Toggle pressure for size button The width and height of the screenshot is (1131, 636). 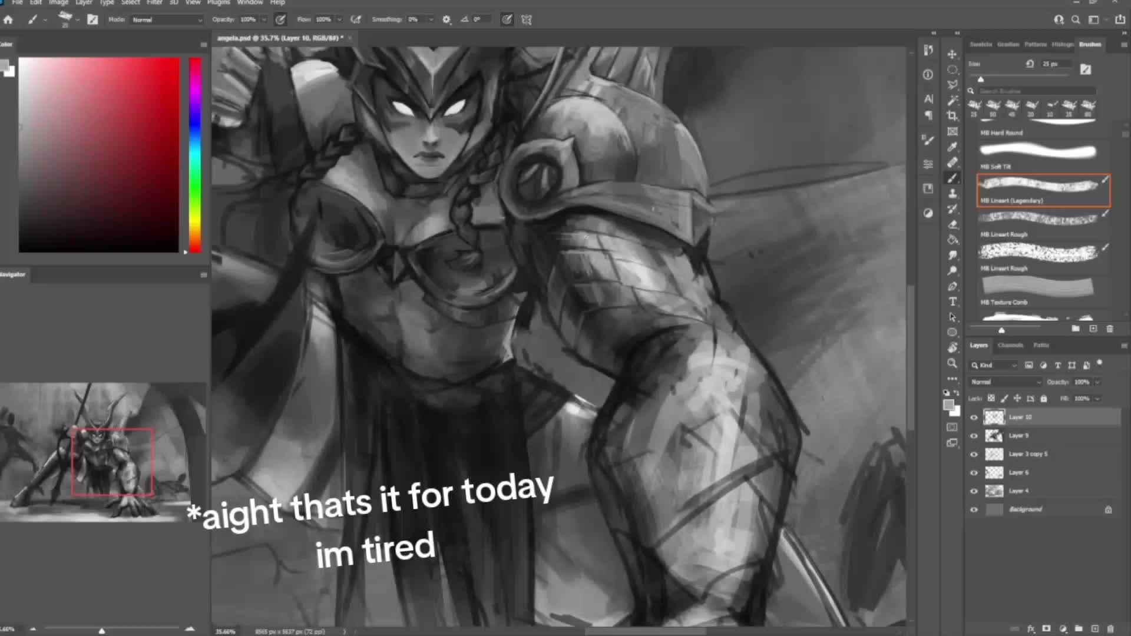pos(507,19)
